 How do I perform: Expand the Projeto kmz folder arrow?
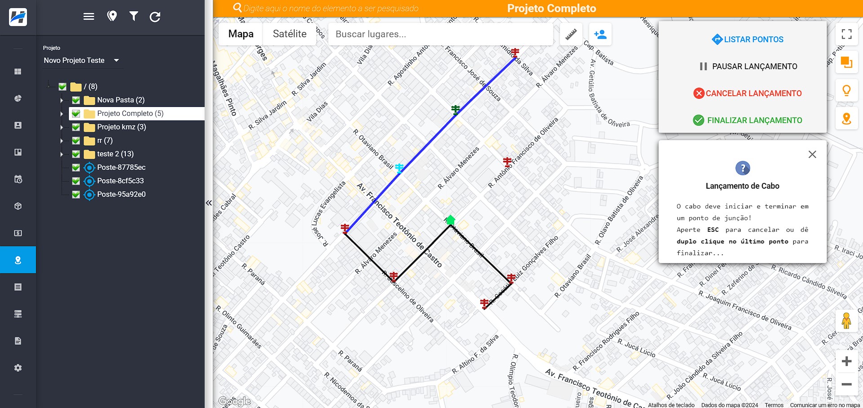(62, 127)
